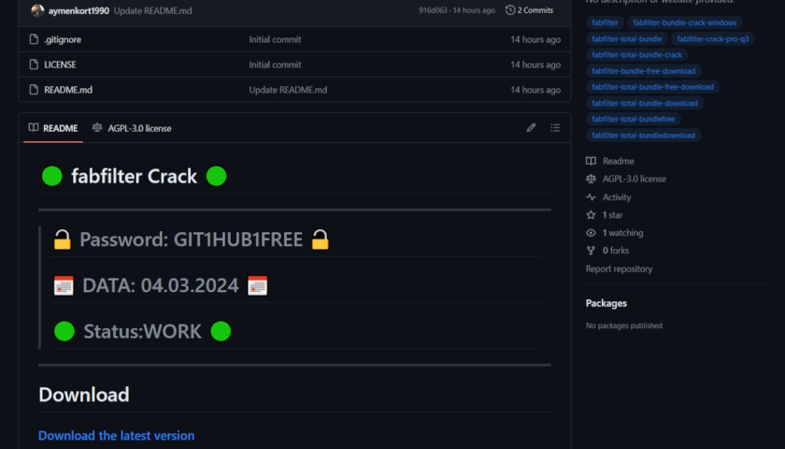Click the sidebar license scales icon
This screenshot has height=449, width=785.
tap(592, 179)
